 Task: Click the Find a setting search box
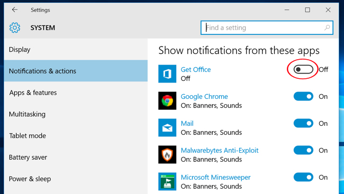click(267, 27)
